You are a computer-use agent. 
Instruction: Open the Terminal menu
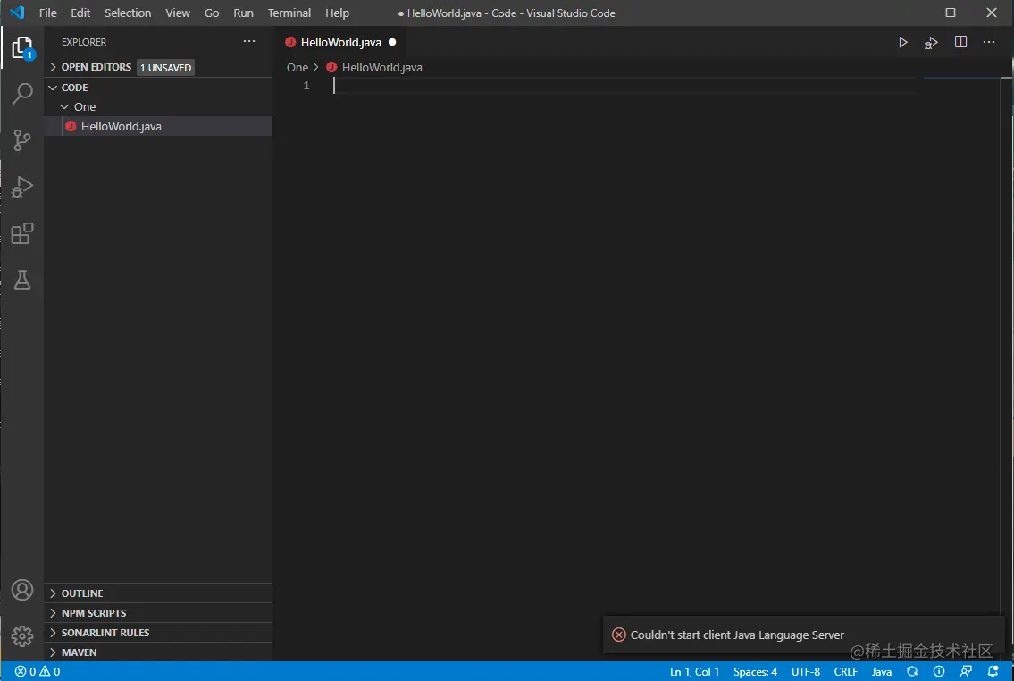(289, 13)
